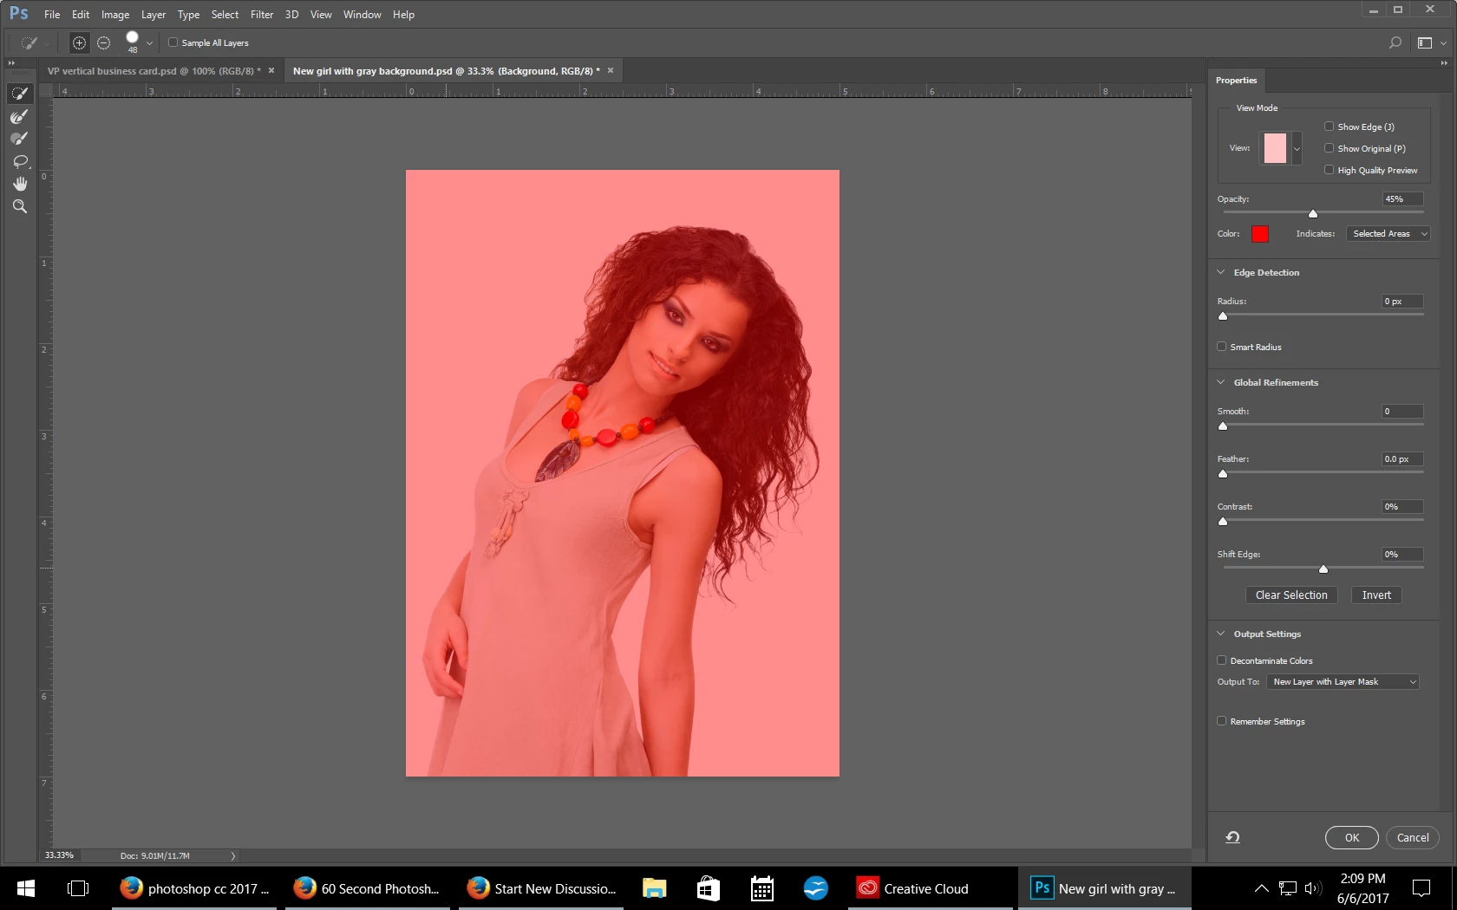Open Windows Store from taskbar
Screen dimensions: 1457x910
point(709,888)
